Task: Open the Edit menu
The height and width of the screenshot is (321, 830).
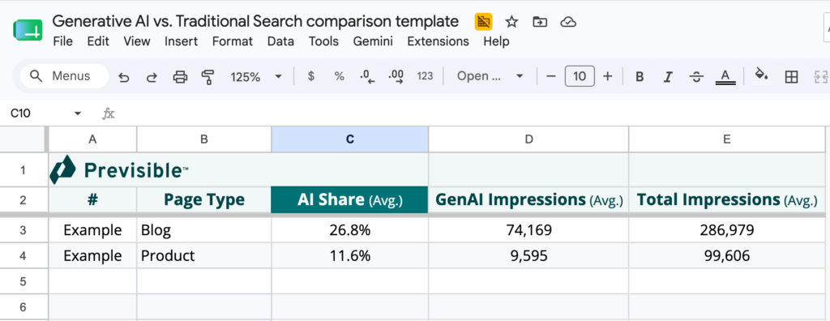Action: click(98, 41)
